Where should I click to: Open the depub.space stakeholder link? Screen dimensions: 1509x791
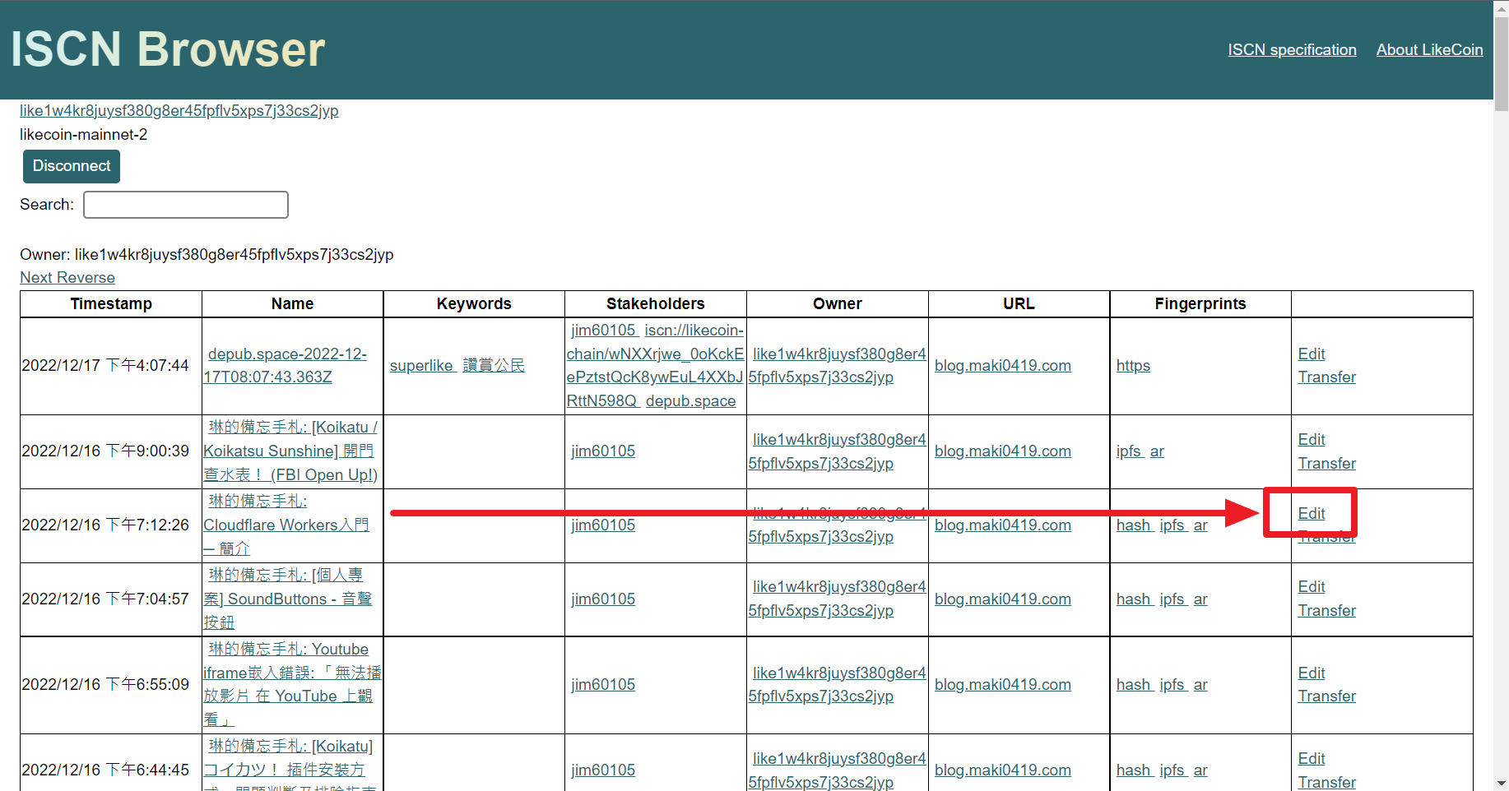tap(690, 401)
